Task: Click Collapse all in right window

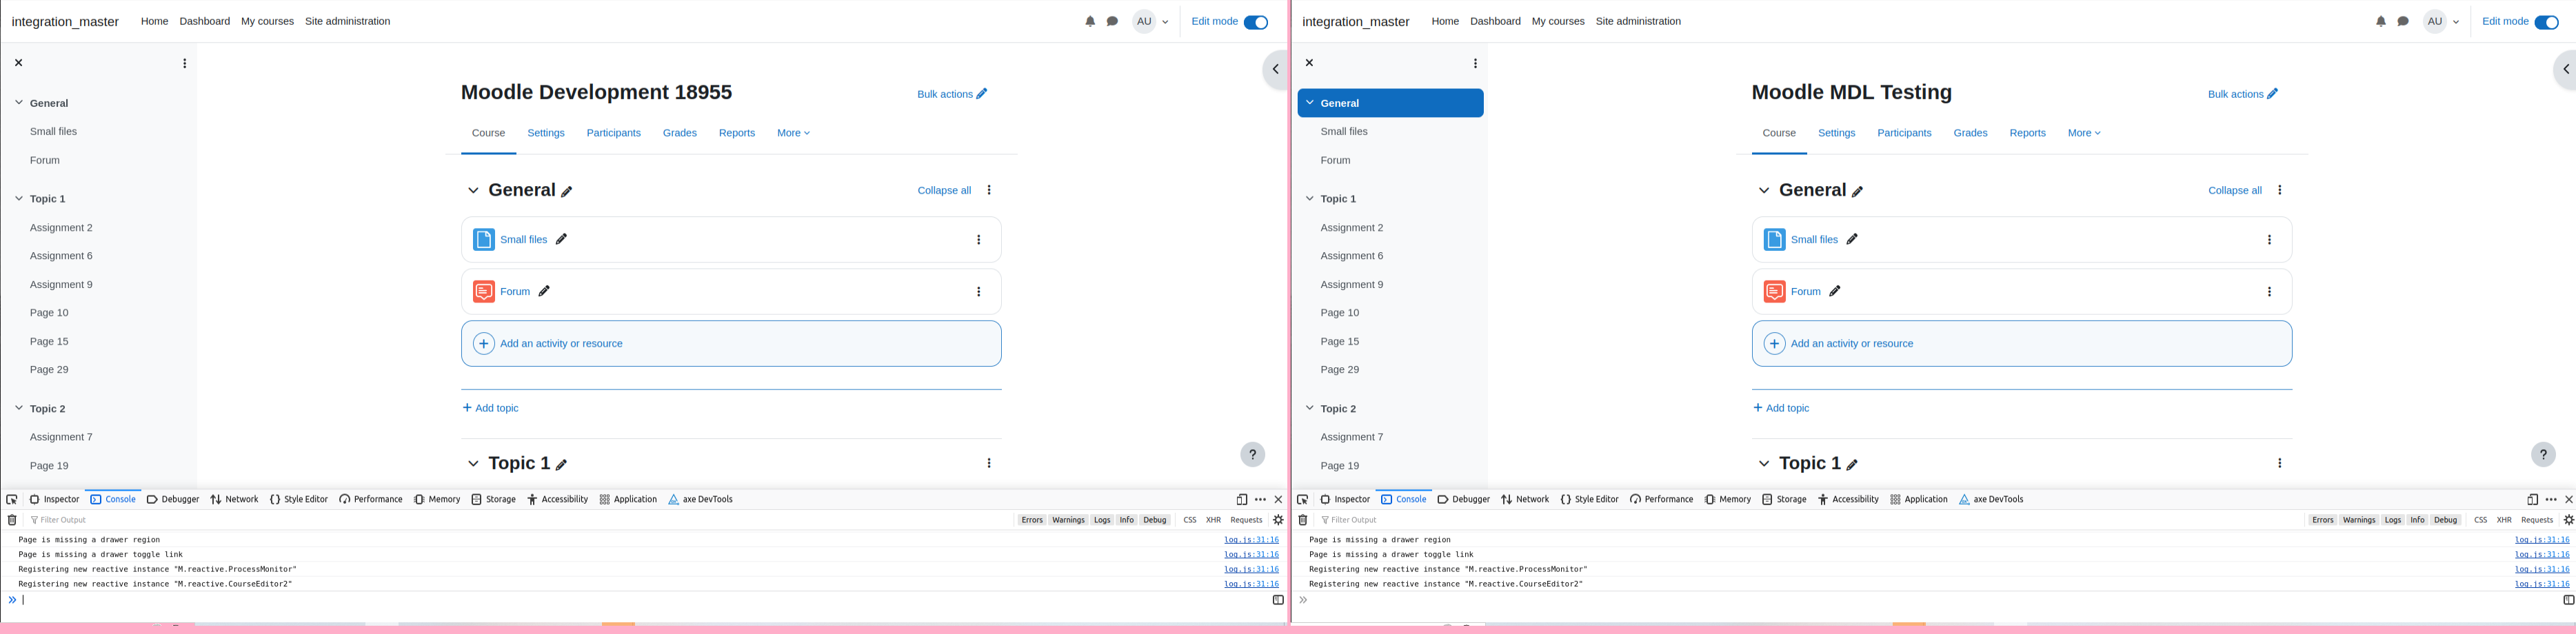Action: 2235,190
